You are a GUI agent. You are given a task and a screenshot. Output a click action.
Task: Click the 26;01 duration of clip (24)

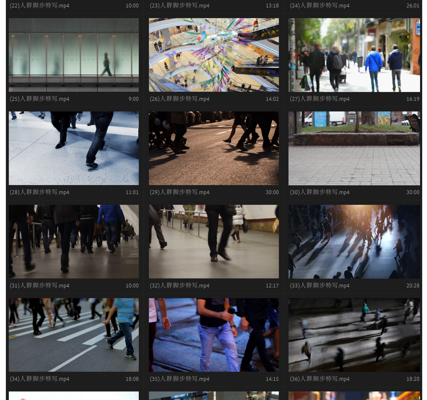point(413,6)
